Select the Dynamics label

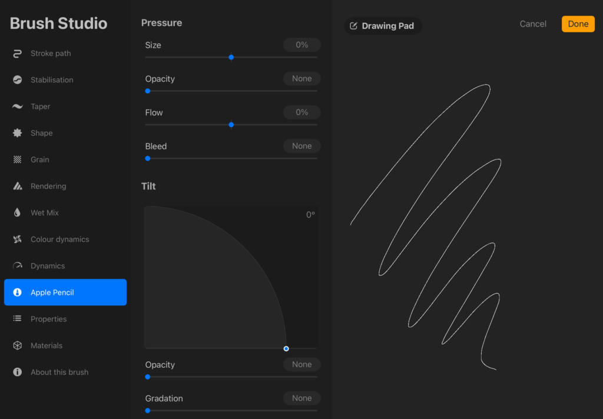tap(48, 265)
